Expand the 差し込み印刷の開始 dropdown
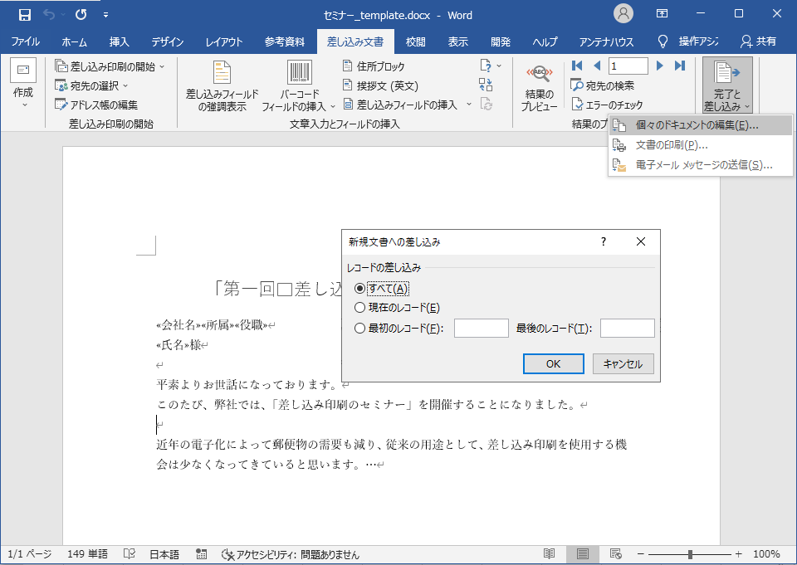Screen dimensions: 797x565 162,66
